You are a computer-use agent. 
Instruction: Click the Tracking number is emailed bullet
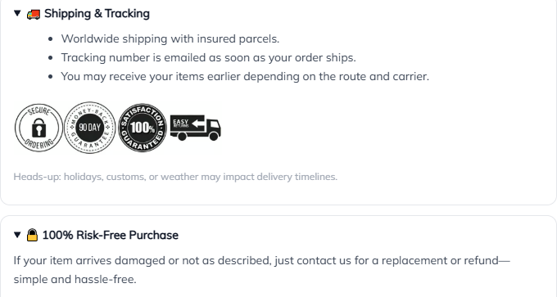[x=209, y=57]
